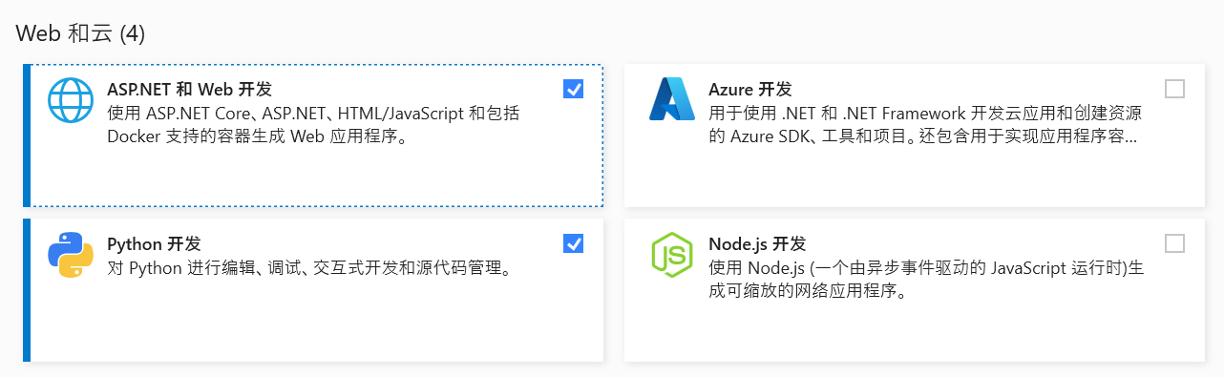1224x377 pixels.
Task: Select the ASP.NET 和 Web 开发 title
Action: pos(190,90)
